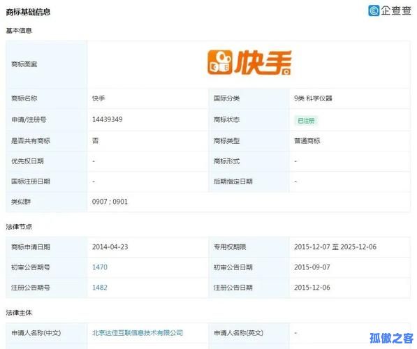
Task: Click the 国际注册日期 field label
Action: 31,181
